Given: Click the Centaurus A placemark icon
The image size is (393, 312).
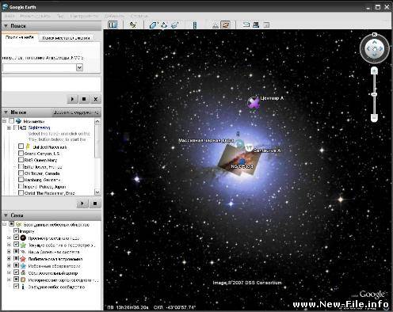Looking at the screenshot, I should (x=249, y=148).
